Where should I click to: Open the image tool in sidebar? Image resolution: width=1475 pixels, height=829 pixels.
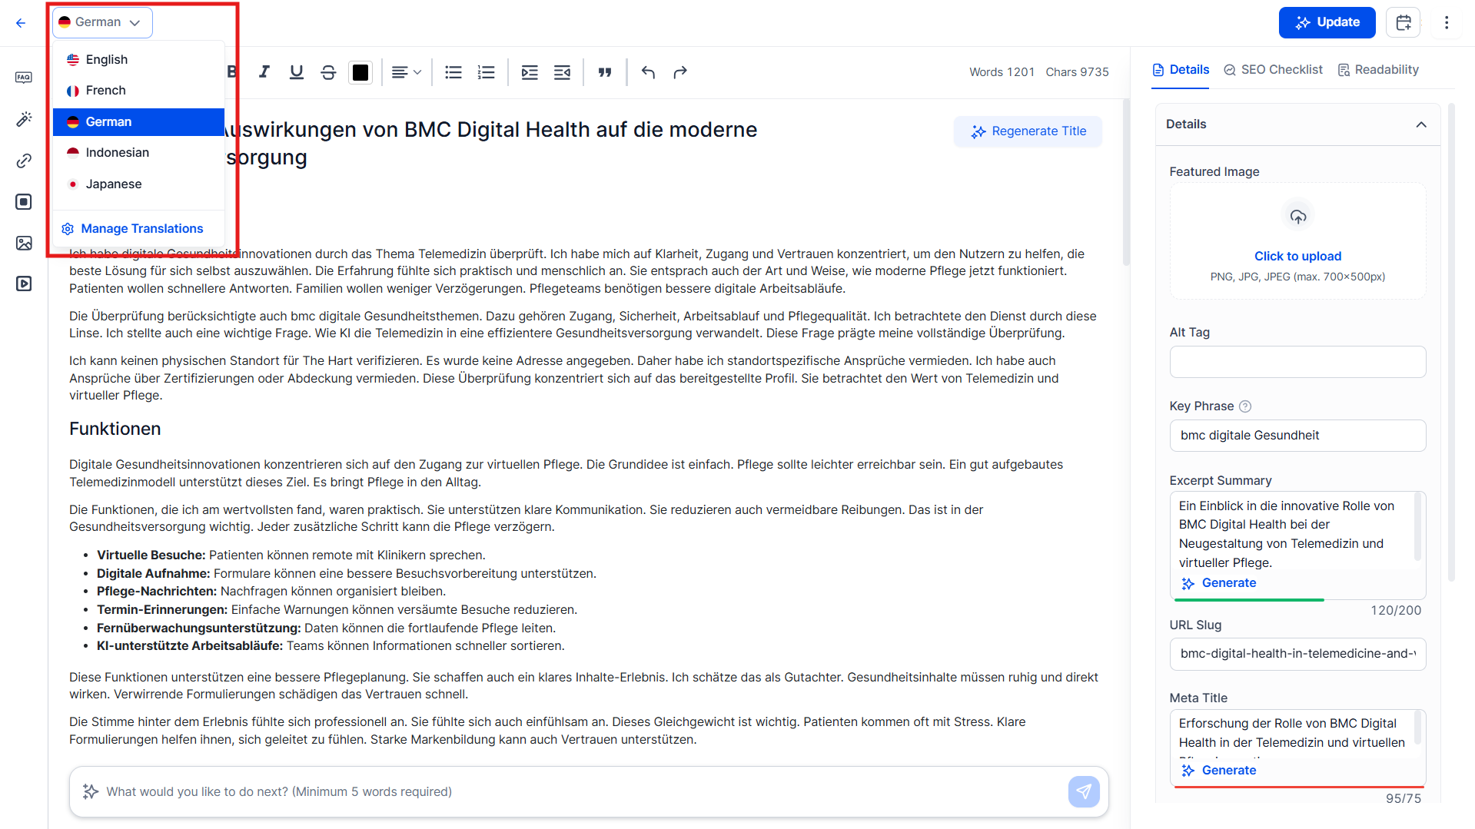click(24, 243)
